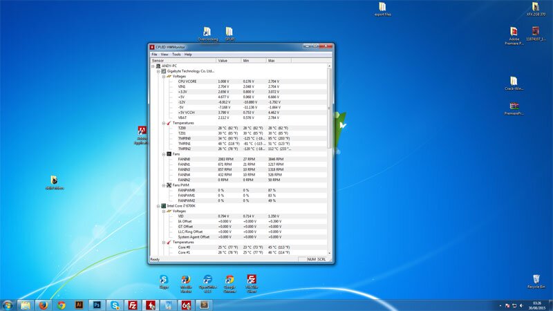
Task: Select the CPU VCORE row
Action: pos(238,82)
